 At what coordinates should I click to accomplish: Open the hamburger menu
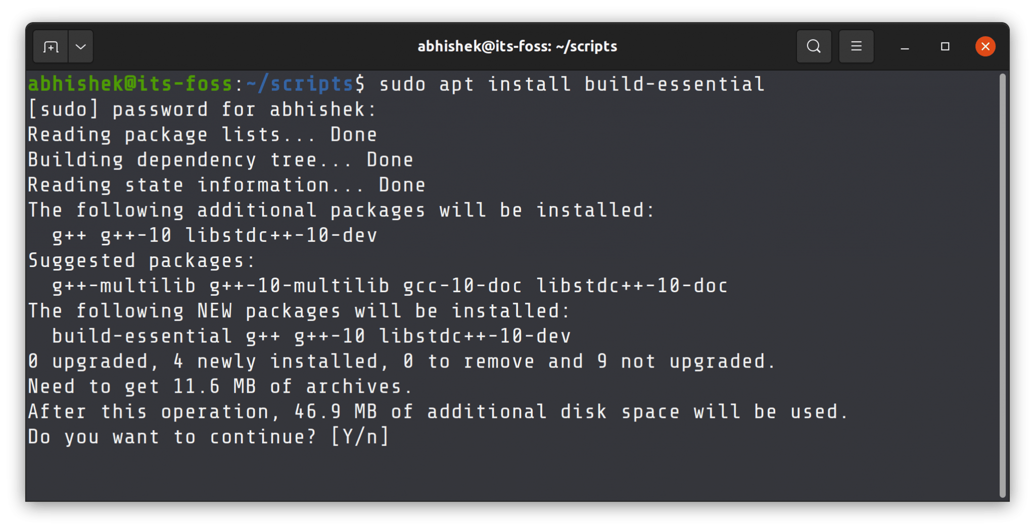tap(856, 46)
